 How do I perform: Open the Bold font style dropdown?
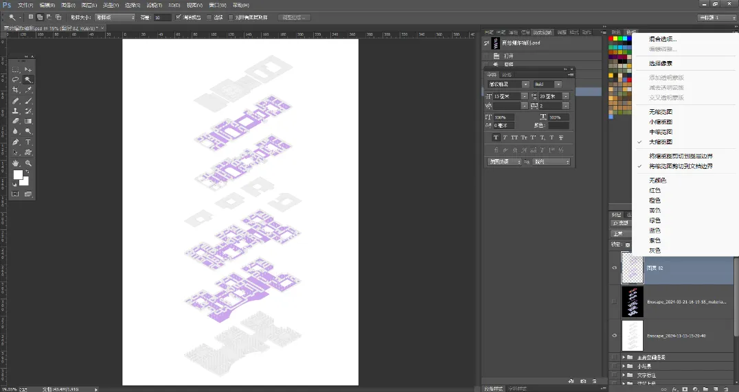pos(547,84)
